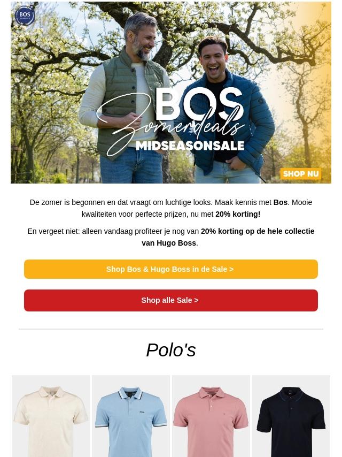The width and height of the screenshot is (342, 457).
Task: Open the red Shop alle Sale button
Action: (171, 300)
